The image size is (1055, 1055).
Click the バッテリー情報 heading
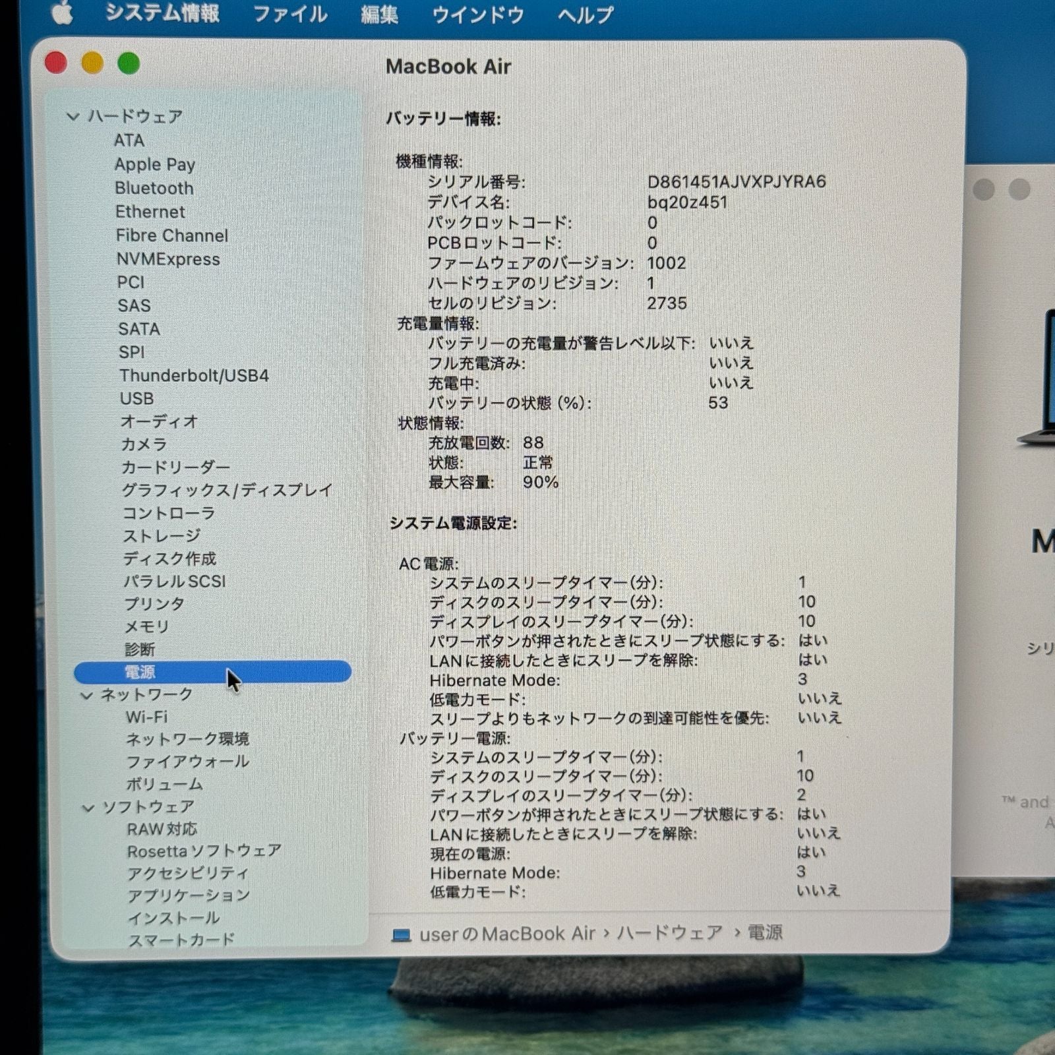[443, 119]
